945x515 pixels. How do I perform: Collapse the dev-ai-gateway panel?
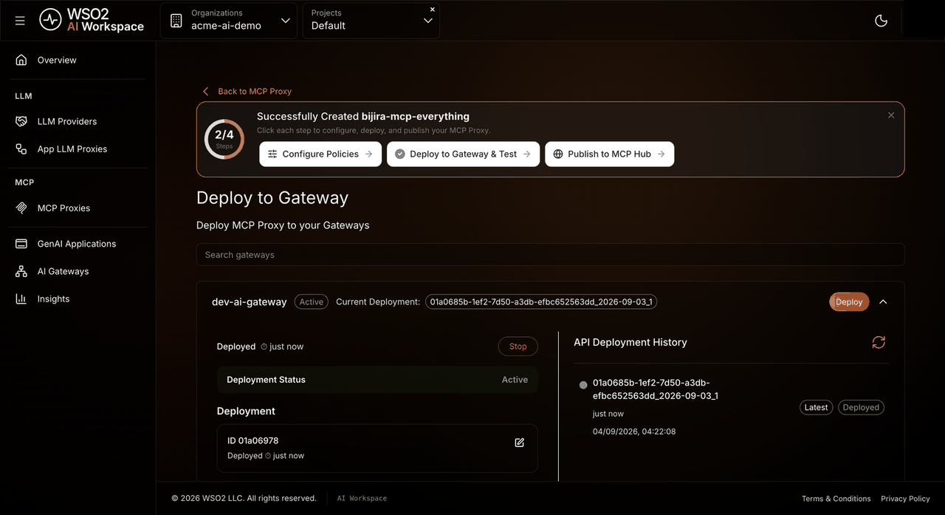[x=883, y=301]
